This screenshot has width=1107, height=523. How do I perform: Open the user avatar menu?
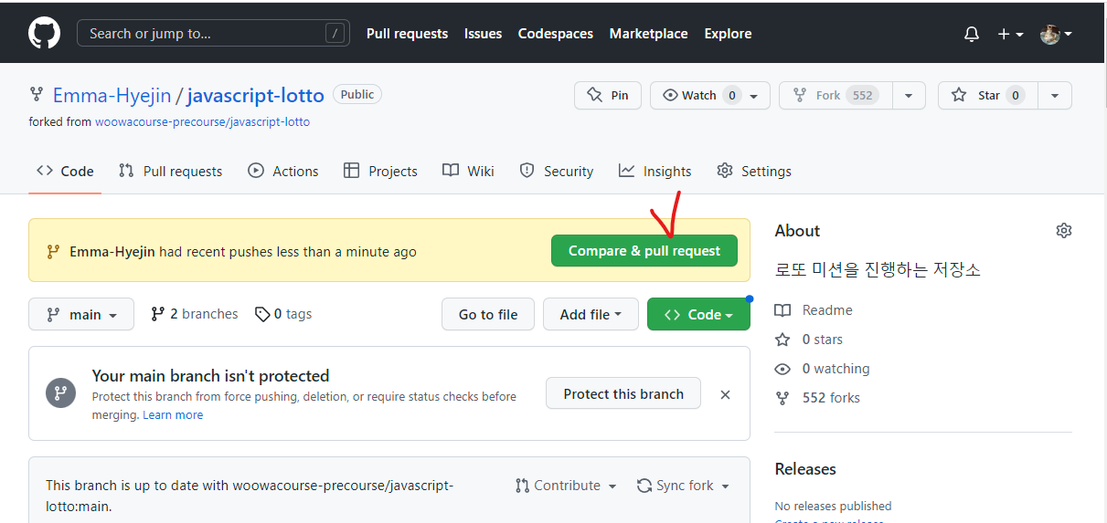pos(1056,34)
